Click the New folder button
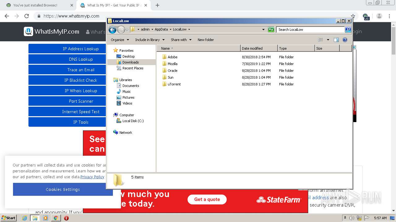 [206, 40]
